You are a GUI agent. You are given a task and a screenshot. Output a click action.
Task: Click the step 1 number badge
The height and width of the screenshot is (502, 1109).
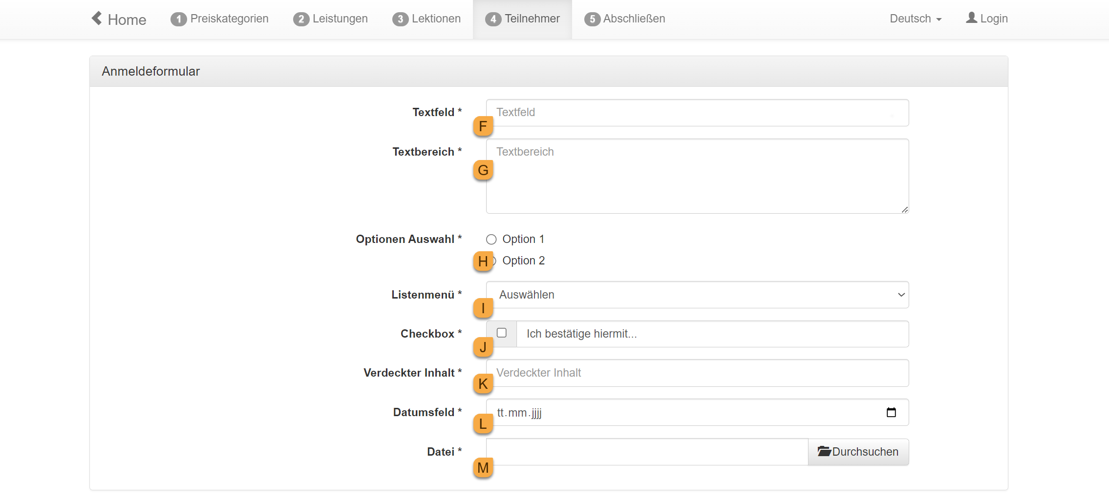(x=178, y=19)
